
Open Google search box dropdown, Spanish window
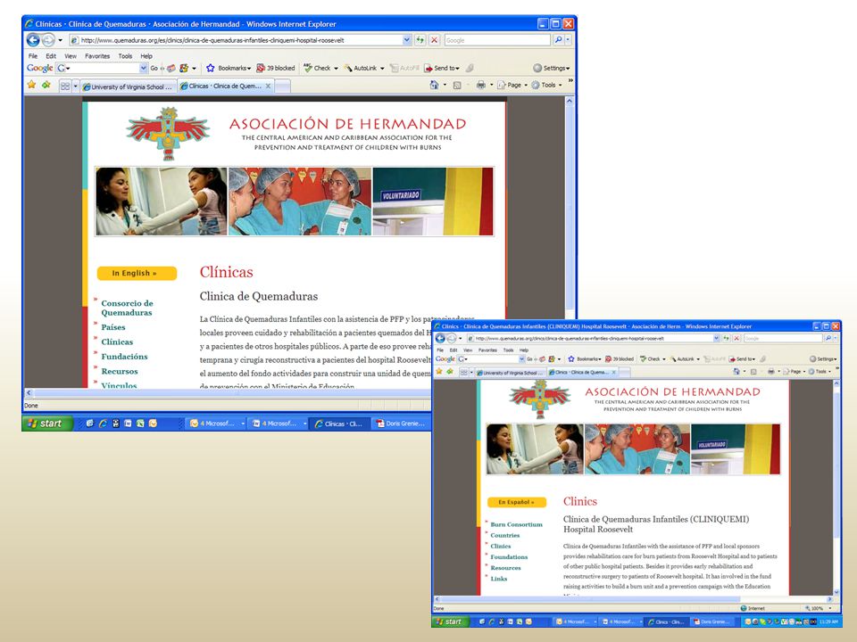pos(143,69)
